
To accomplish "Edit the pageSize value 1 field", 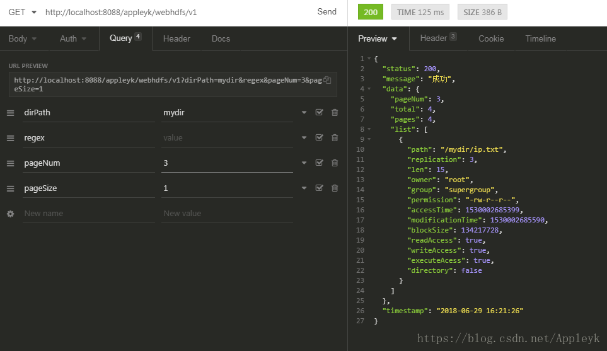I will pyautogui.click(x=227, y=188).
